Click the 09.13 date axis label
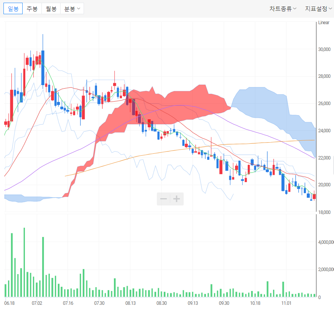The height and width of the screenshot is (309, 334). [193, 303]
